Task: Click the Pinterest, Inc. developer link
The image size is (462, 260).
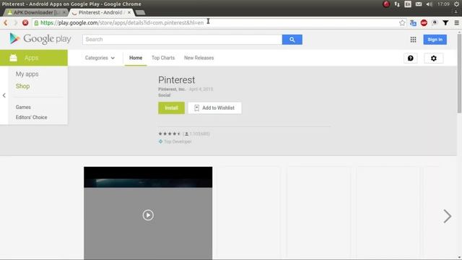Action: click(172, 89)
